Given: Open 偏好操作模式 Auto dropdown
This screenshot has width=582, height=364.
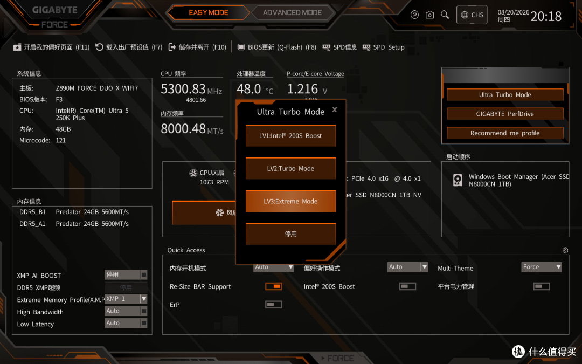Looking at the screenshot, I should pyautogui.click(x=407, y=267).
